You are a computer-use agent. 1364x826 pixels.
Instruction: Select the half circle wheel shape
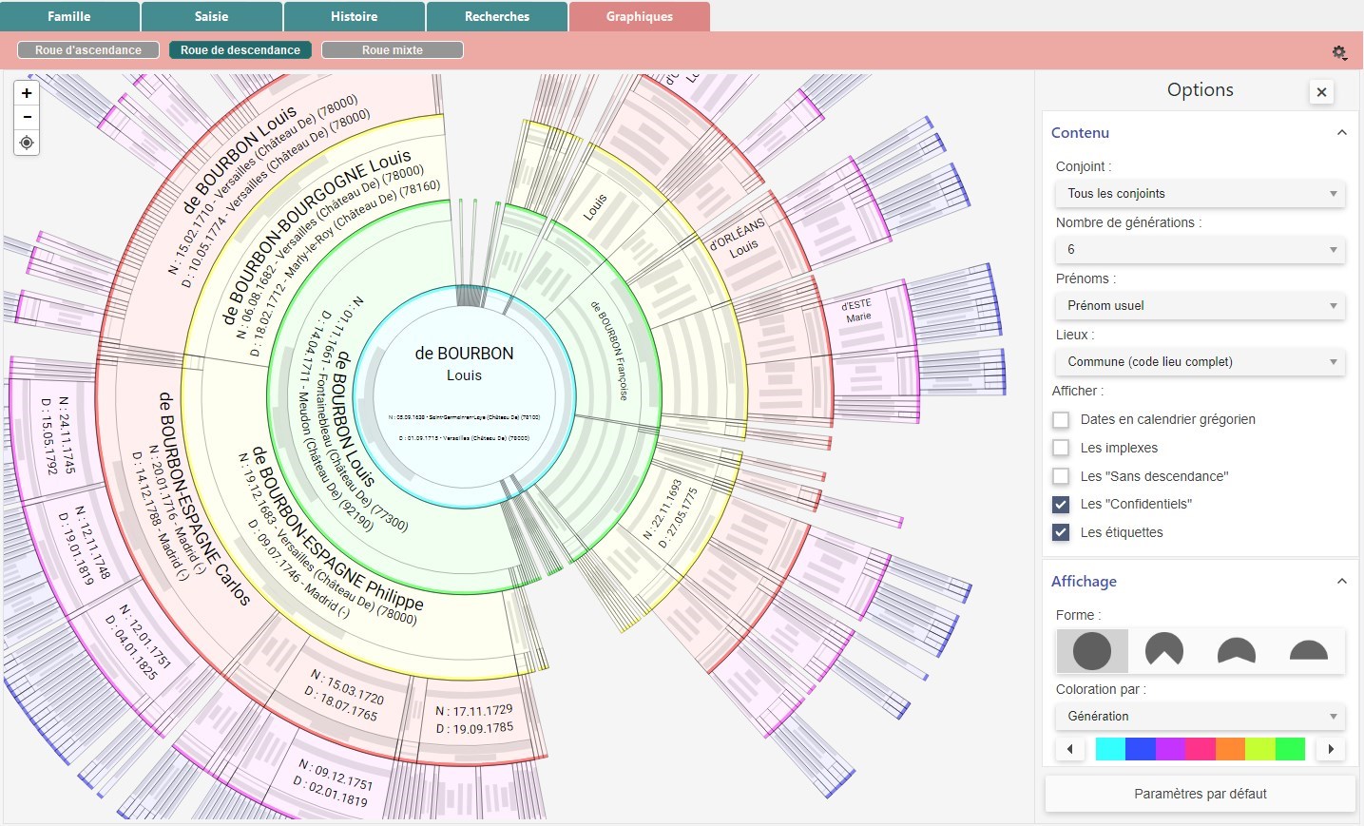tap(1309, 651)
